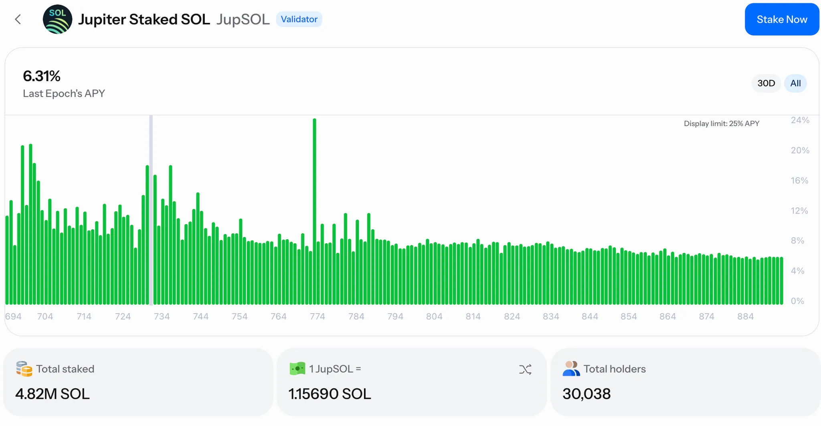The width and height of the screenshot is (821, 426).
Task: Click the Total holders people icon
Action: [571, 369]
